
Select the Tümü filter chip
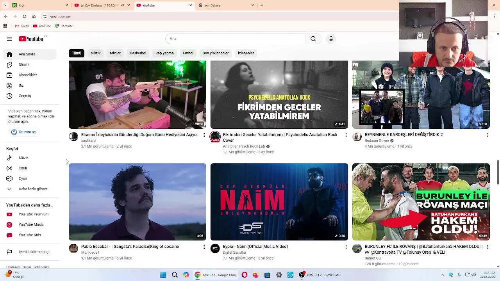click(77, 53)
